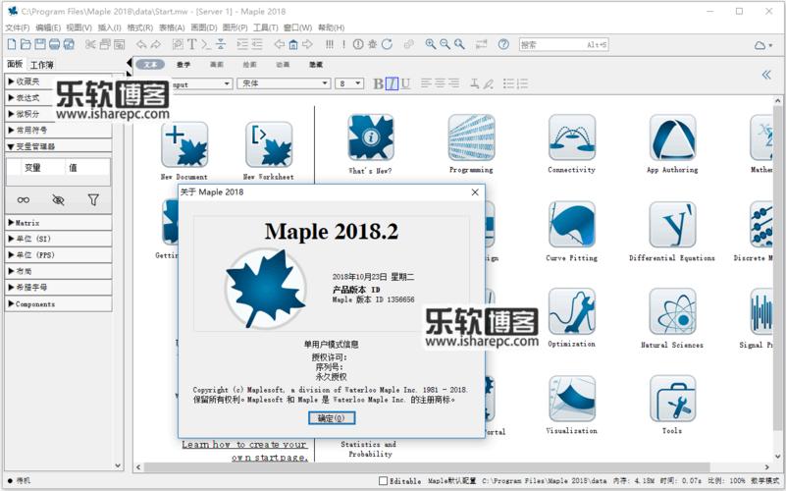Click into the 搜索 search field
Viewport: 786px width, 491px height.
[563, 44]
